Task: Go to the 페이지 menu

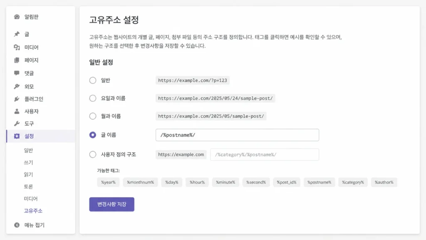Action: [31, 60]
